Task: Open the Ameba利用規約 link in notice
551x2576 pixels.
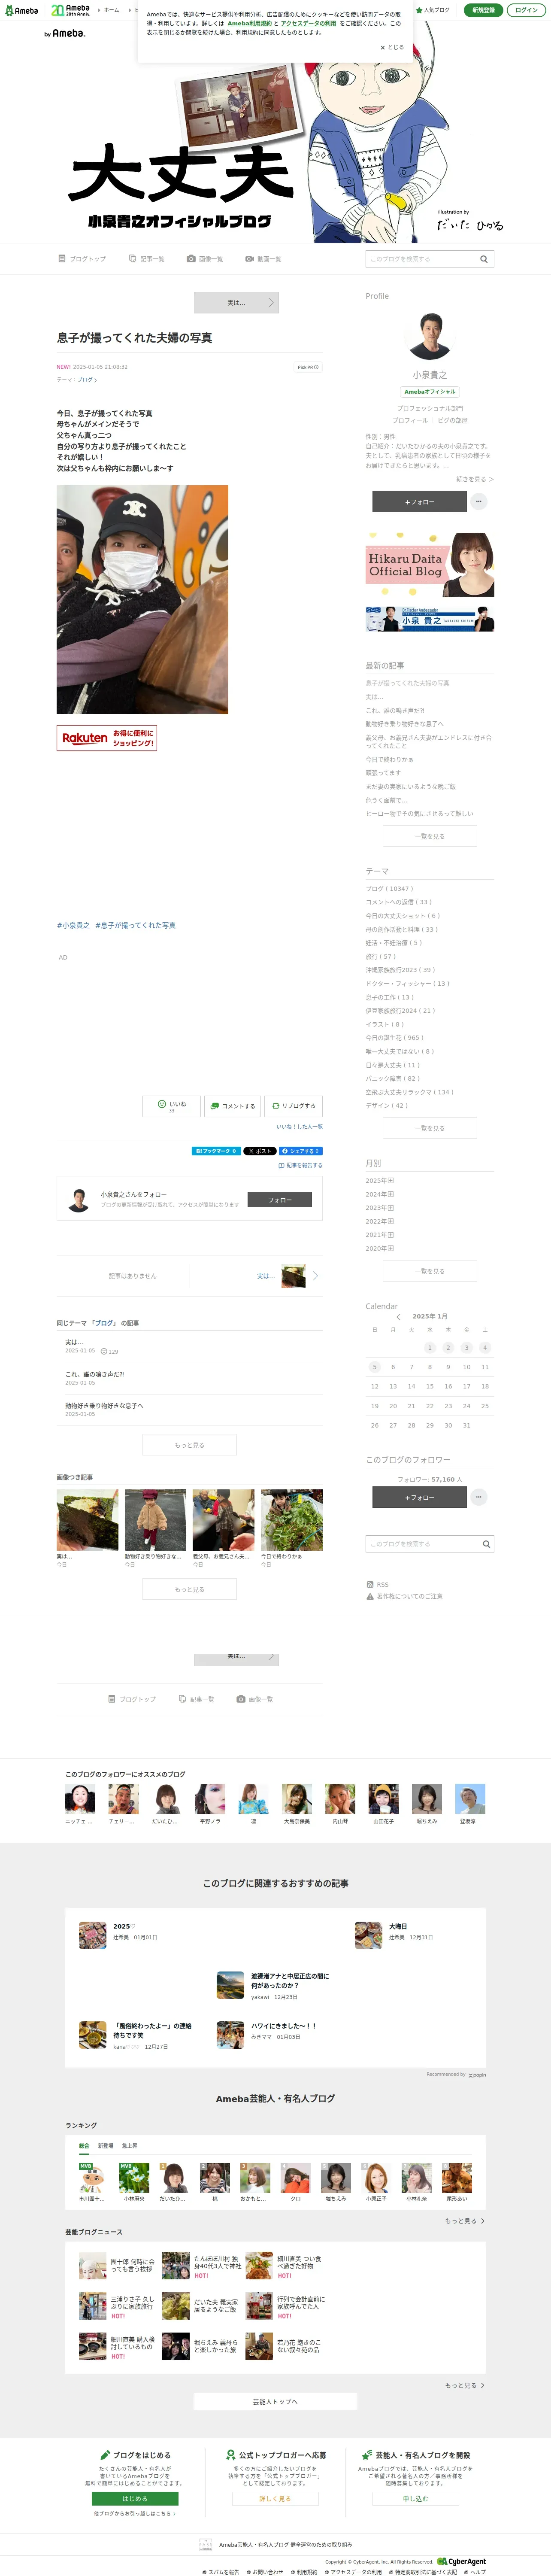Action: click(x=249, y=23)
